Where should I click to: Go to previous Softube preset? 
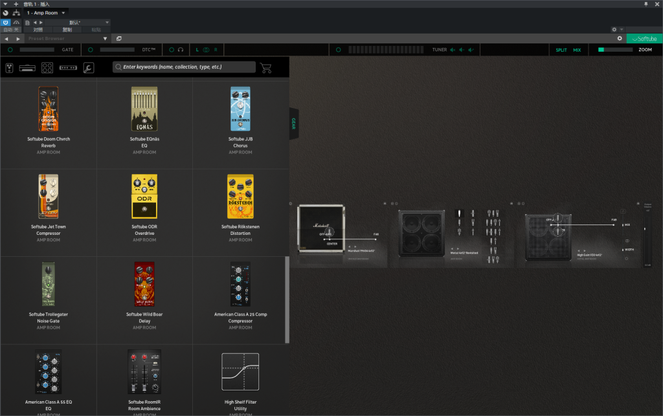6,38
